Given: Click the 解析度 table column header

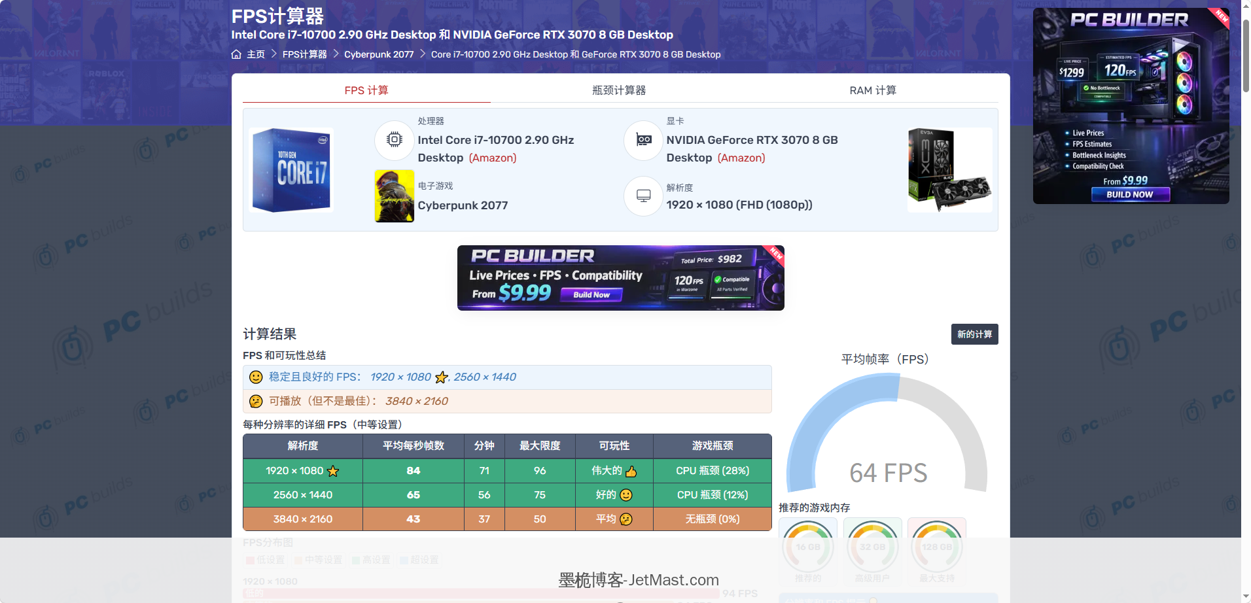Looking at the screenshot, I should pyautogui.click(x=303, y=446).
